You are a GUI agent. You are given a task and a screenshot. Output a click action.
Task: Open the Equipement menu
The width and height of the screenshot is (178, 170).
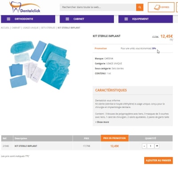tap(146, 19)
